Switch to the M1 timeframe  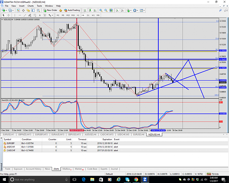(x=58, y=15)
